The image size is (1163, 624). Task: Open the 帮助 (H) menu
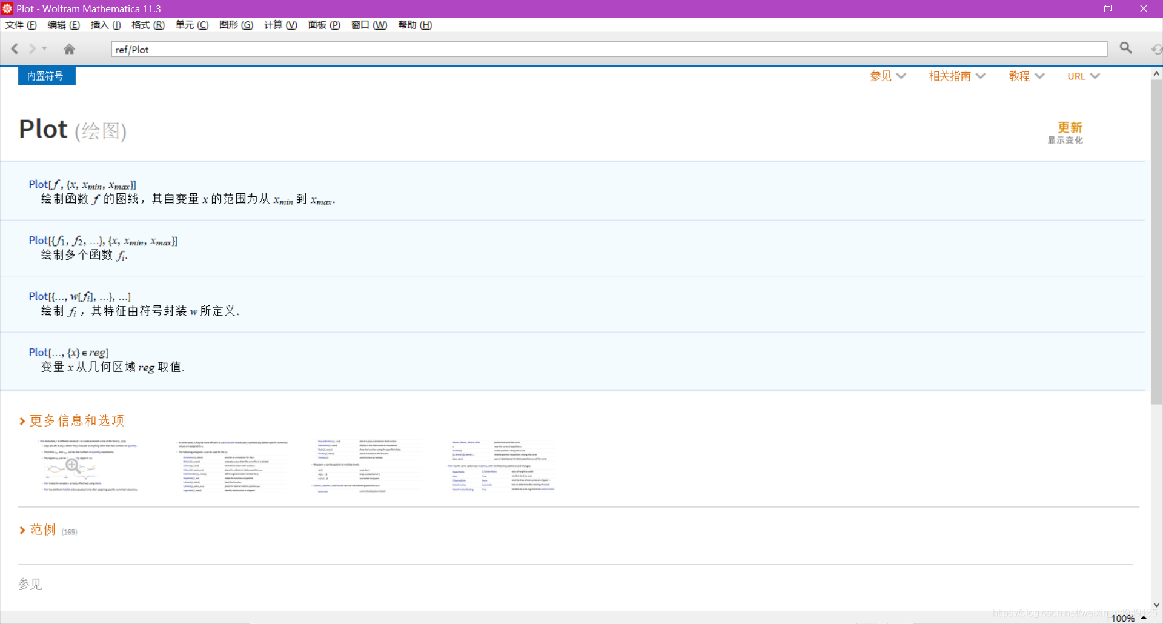coord(415,25)
